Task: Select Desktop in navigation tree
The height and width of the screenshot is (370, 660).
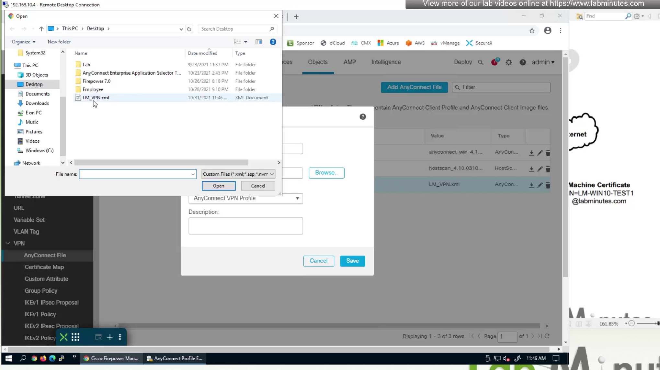Action: coord(34,84)
